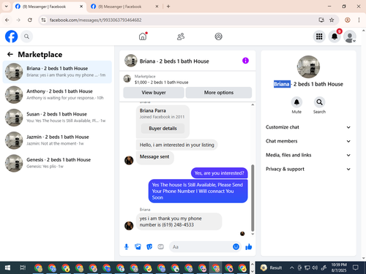Click the Briana chat header title
Screen dimensions: 366x274
click(174, 61)
